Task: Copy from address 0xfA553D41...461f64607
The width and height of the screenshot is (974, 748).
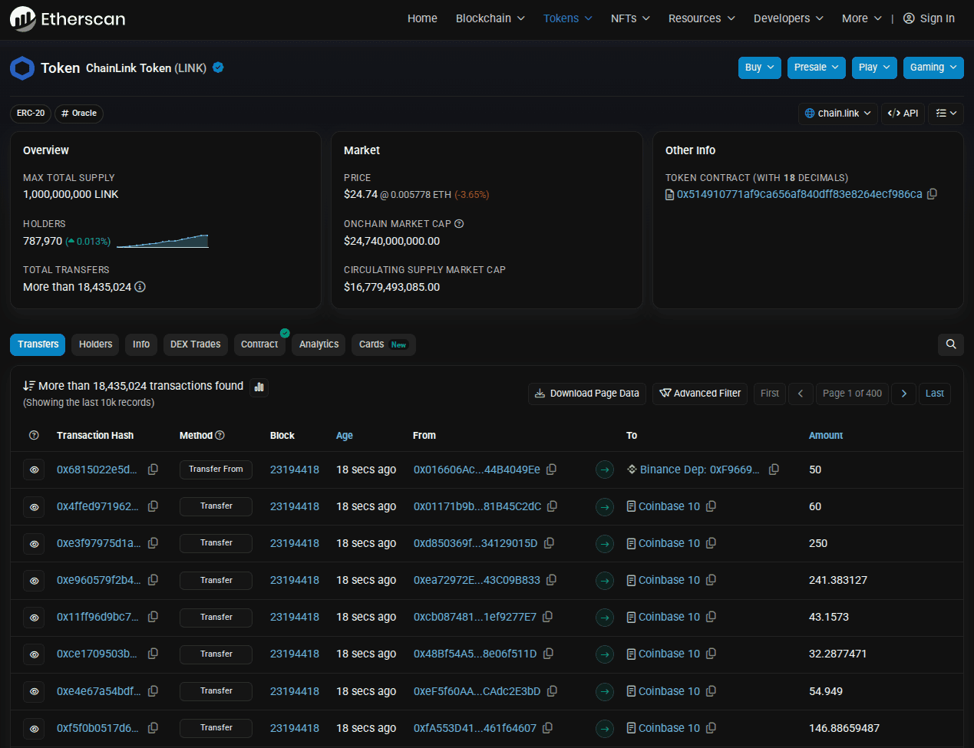Action: 548,728
